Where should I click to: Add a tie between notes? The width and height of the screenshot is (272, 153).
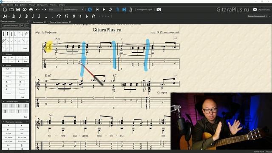tap(59, 16)
